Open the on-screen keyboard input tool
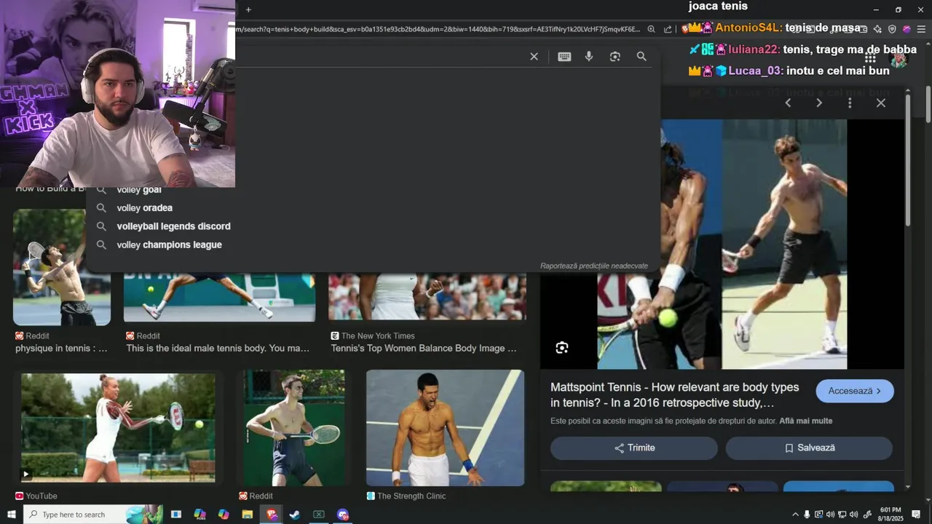The width and height of the screenshot is (932, 524). click(564, 57)
